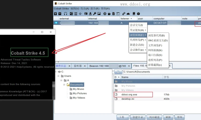Click the cube About icon in toolbar
The width and height of the screenshot is (201, 120).
(138, 14)
